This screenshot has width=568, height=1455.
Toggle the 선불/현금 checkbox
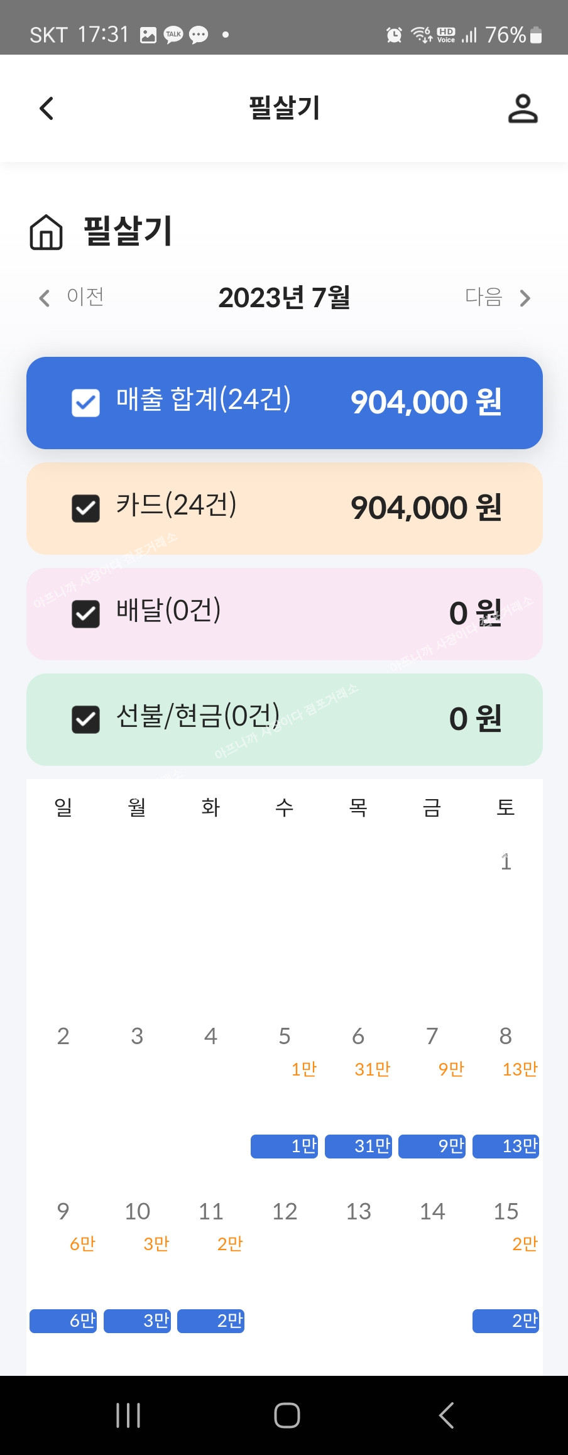tap(85, 719)
